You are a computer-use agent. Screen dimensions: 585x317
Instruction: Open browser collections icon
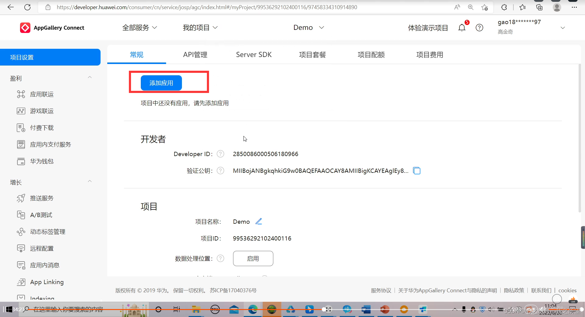click(539, 7)
